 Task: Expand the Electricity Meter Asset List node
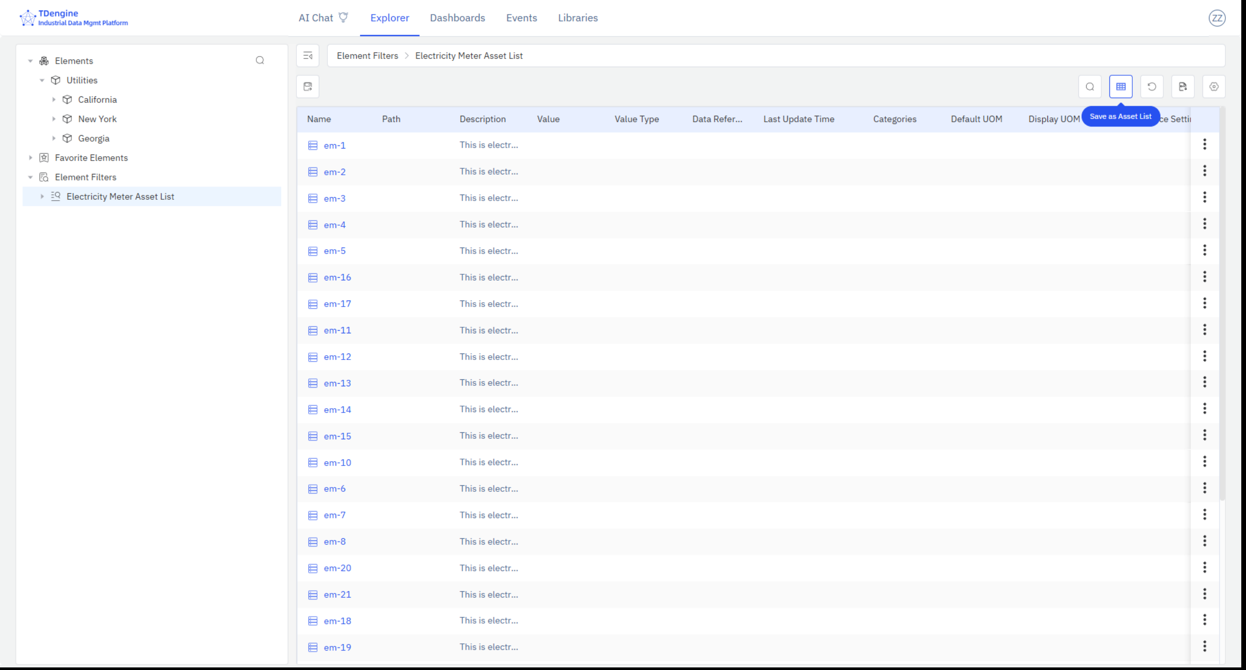pyautogui.click(x=42, y=196)
